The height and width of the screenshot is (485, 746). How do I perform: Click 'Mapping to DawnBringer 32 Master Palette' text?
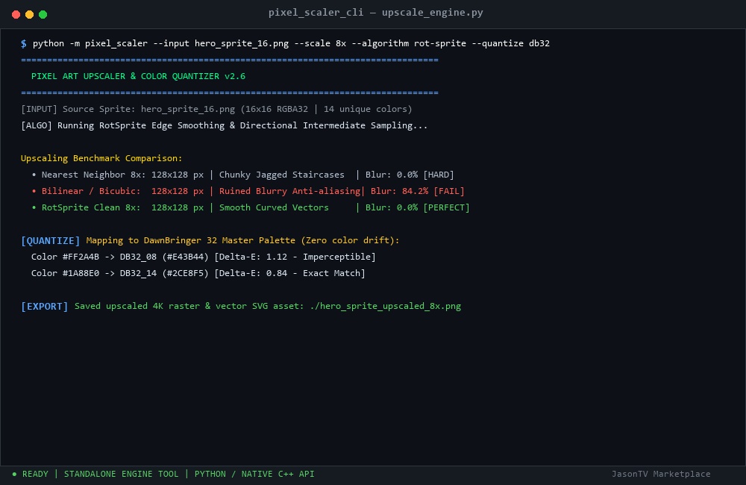190,241
